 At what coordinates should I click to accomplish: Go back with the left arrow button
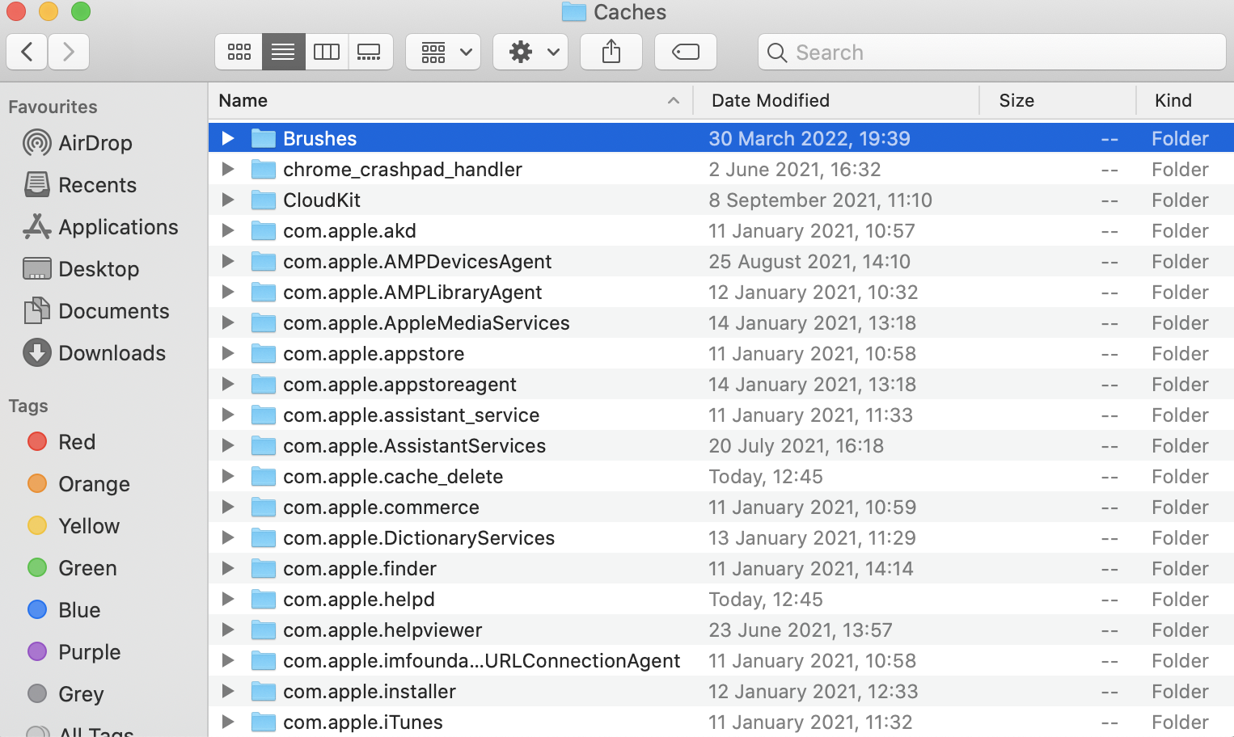pos(27,53)
